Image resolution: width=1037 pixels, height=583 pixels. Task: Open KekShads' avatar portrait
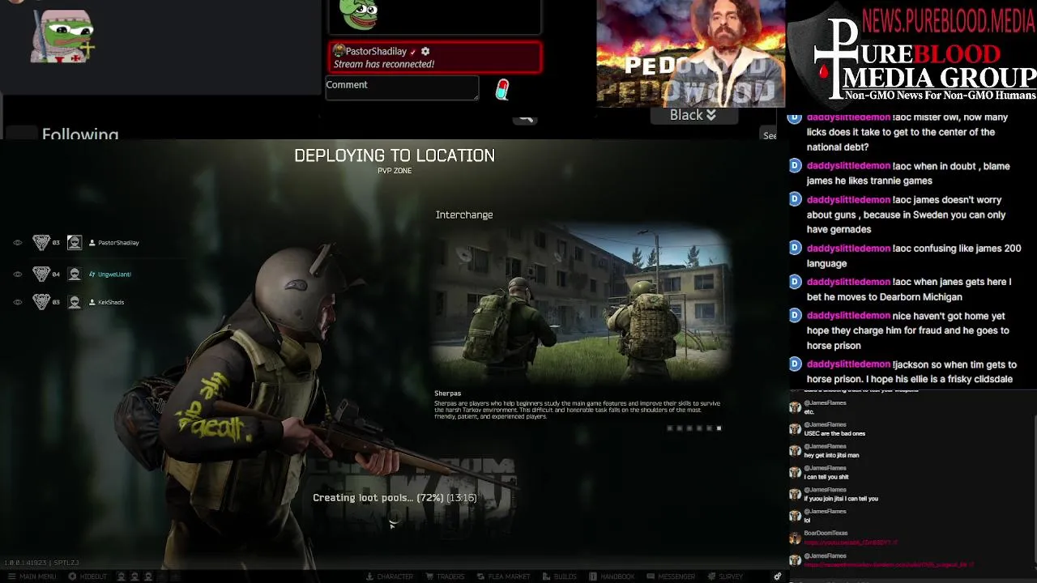tap(75, 302)
